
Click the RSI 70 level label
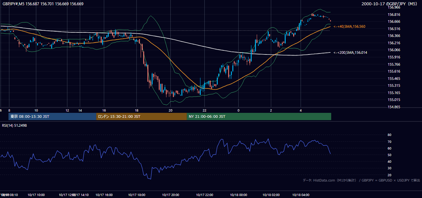(x=389, y=142)
